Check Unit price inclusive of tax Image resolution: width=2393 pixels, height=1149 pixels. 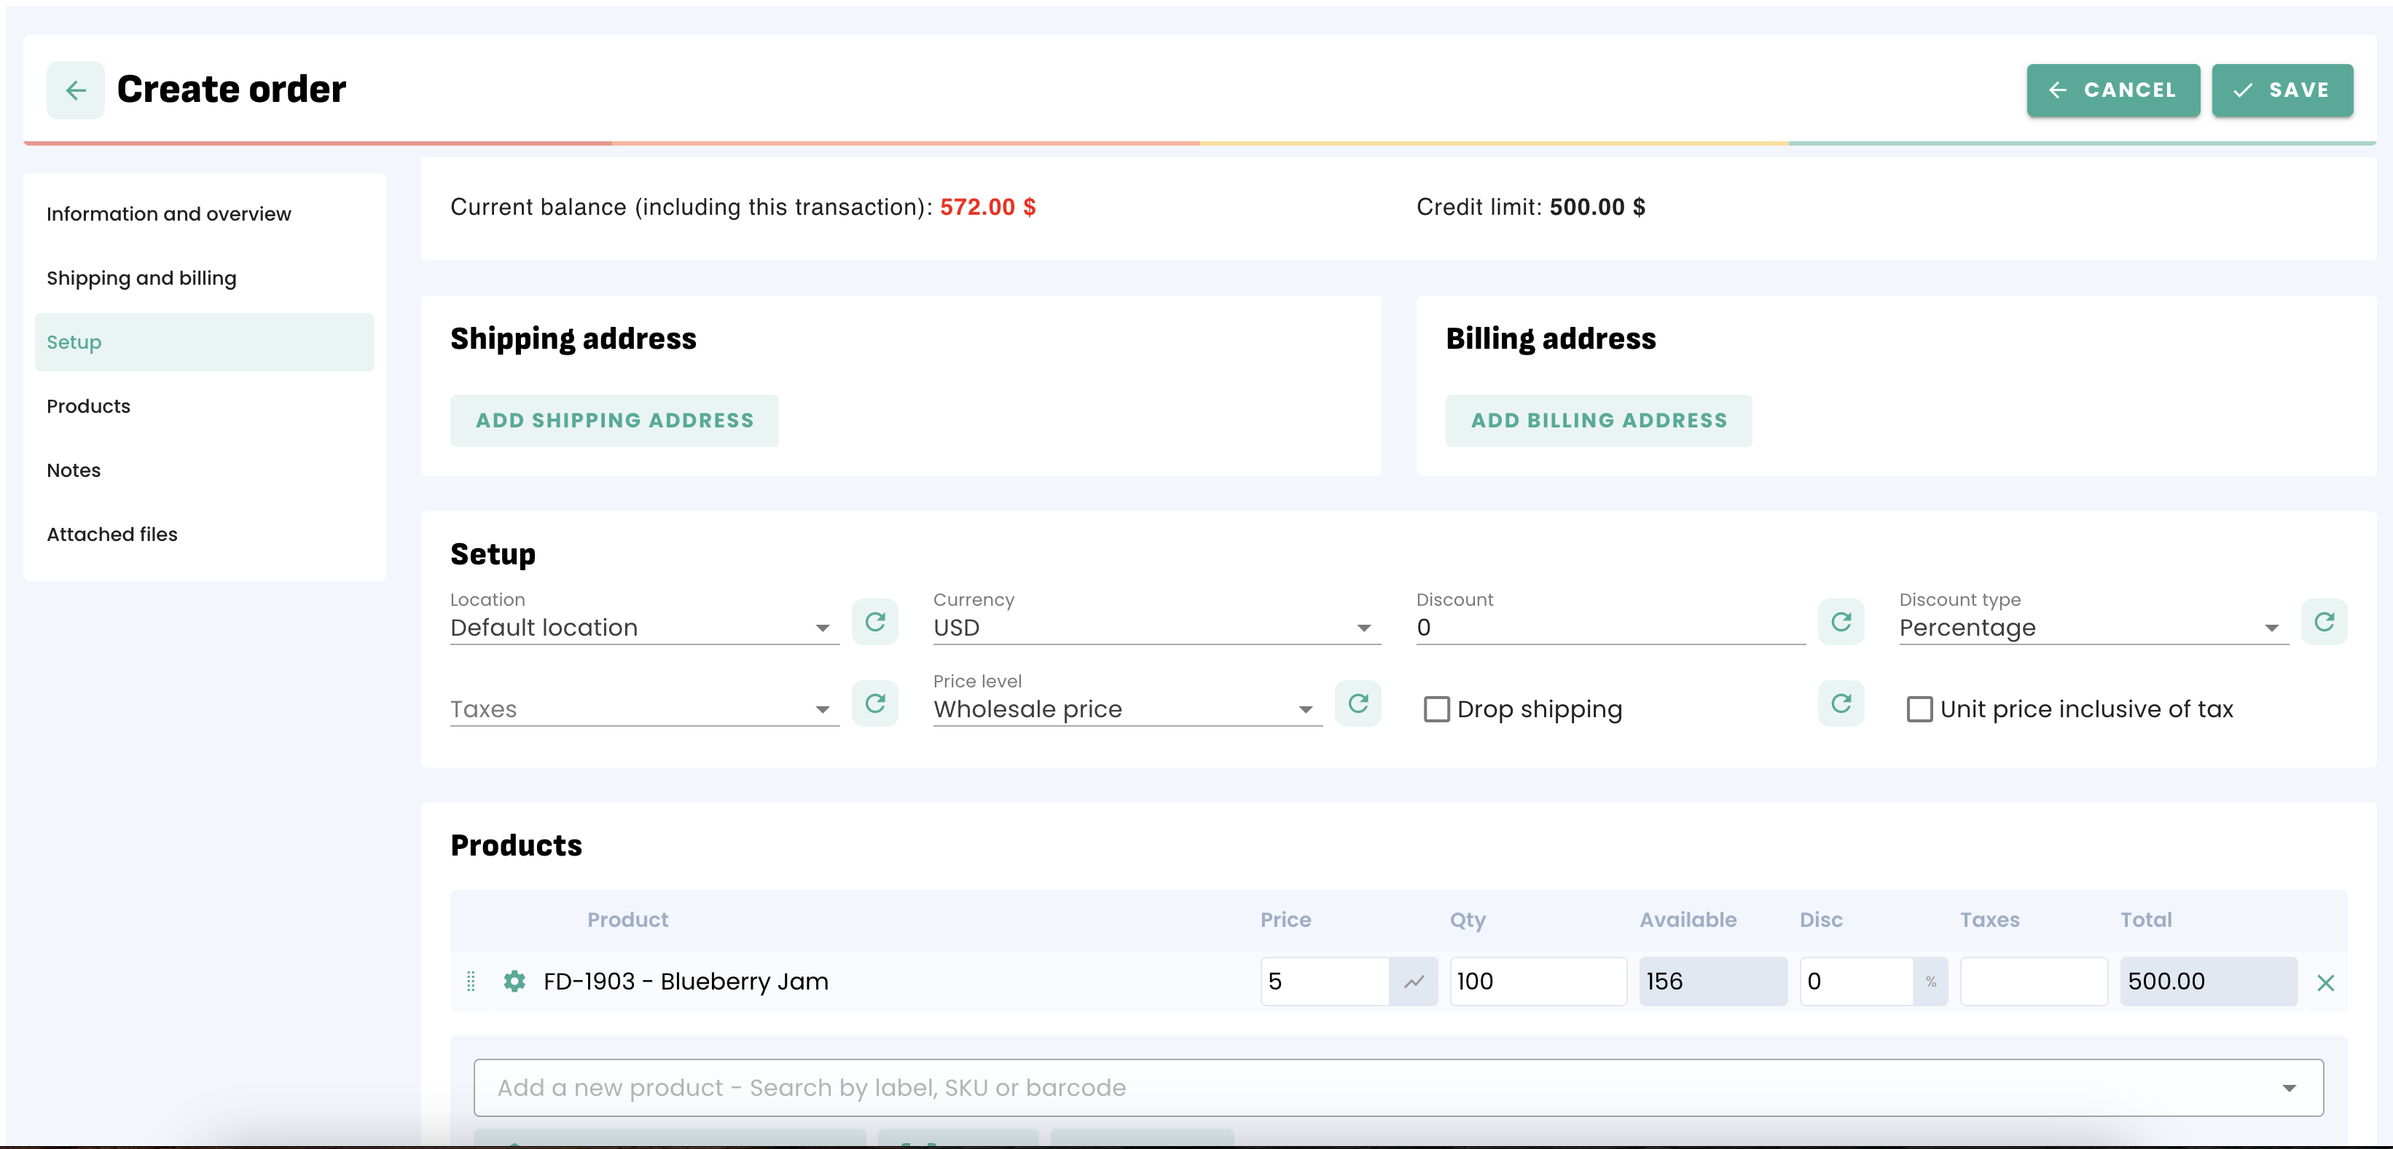click(1919, 709)
